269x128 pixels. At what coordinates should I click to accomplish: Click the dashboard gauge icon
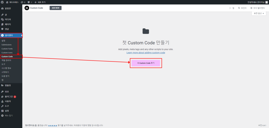pyautogui.click(x=2, y=8)
